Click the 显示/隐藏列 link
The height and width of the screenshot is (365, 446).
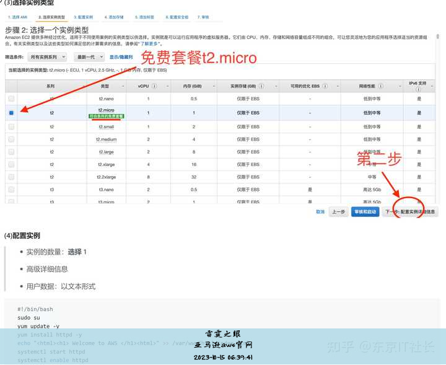point(121,57)
